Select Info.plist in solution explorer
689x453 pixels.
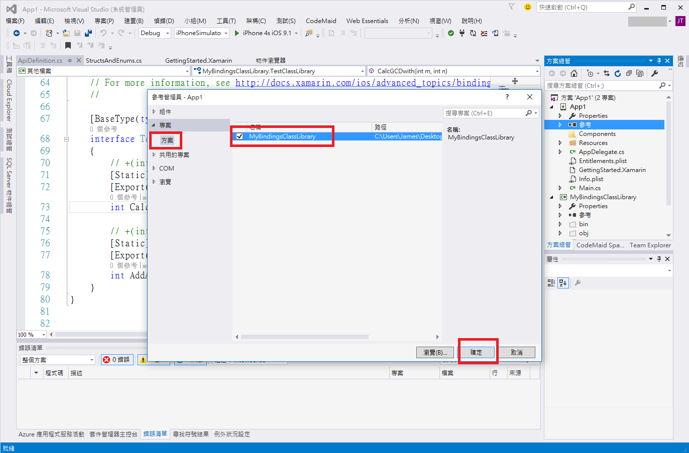(591, 179)
